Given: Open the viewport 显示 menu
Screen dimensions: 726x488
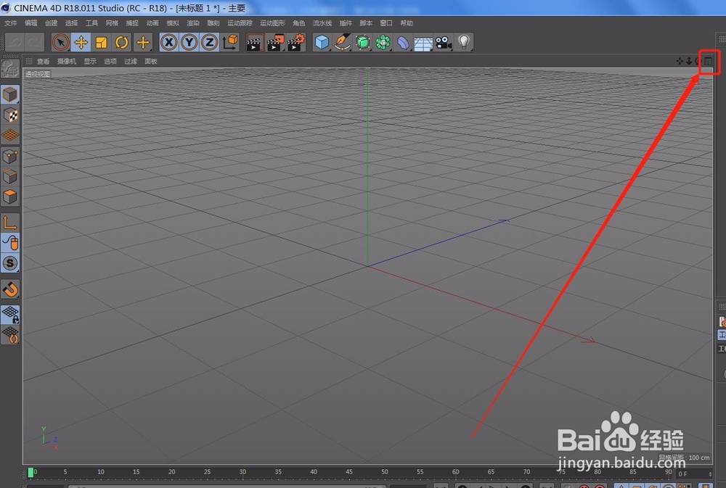Looking at the screenshot, I should tap(90, 61).
